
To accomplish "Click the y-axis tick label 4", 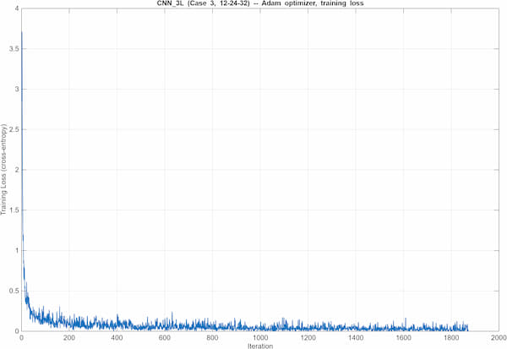I will point(17,8).
